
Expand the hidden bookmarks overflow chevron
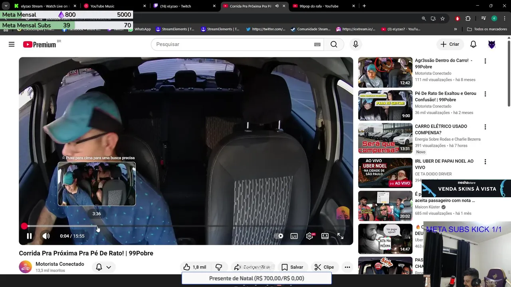tap(456, 29)
